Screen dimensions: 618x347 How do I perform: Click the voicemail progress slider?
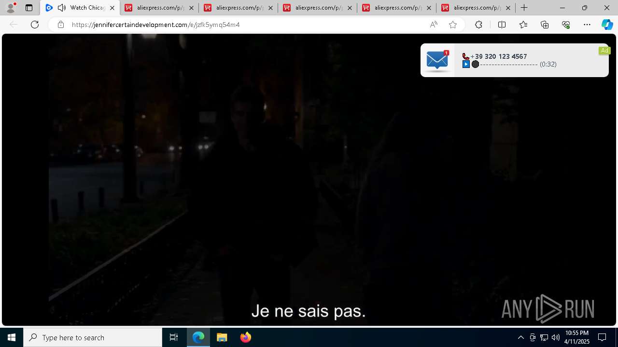tap(505, 64)
